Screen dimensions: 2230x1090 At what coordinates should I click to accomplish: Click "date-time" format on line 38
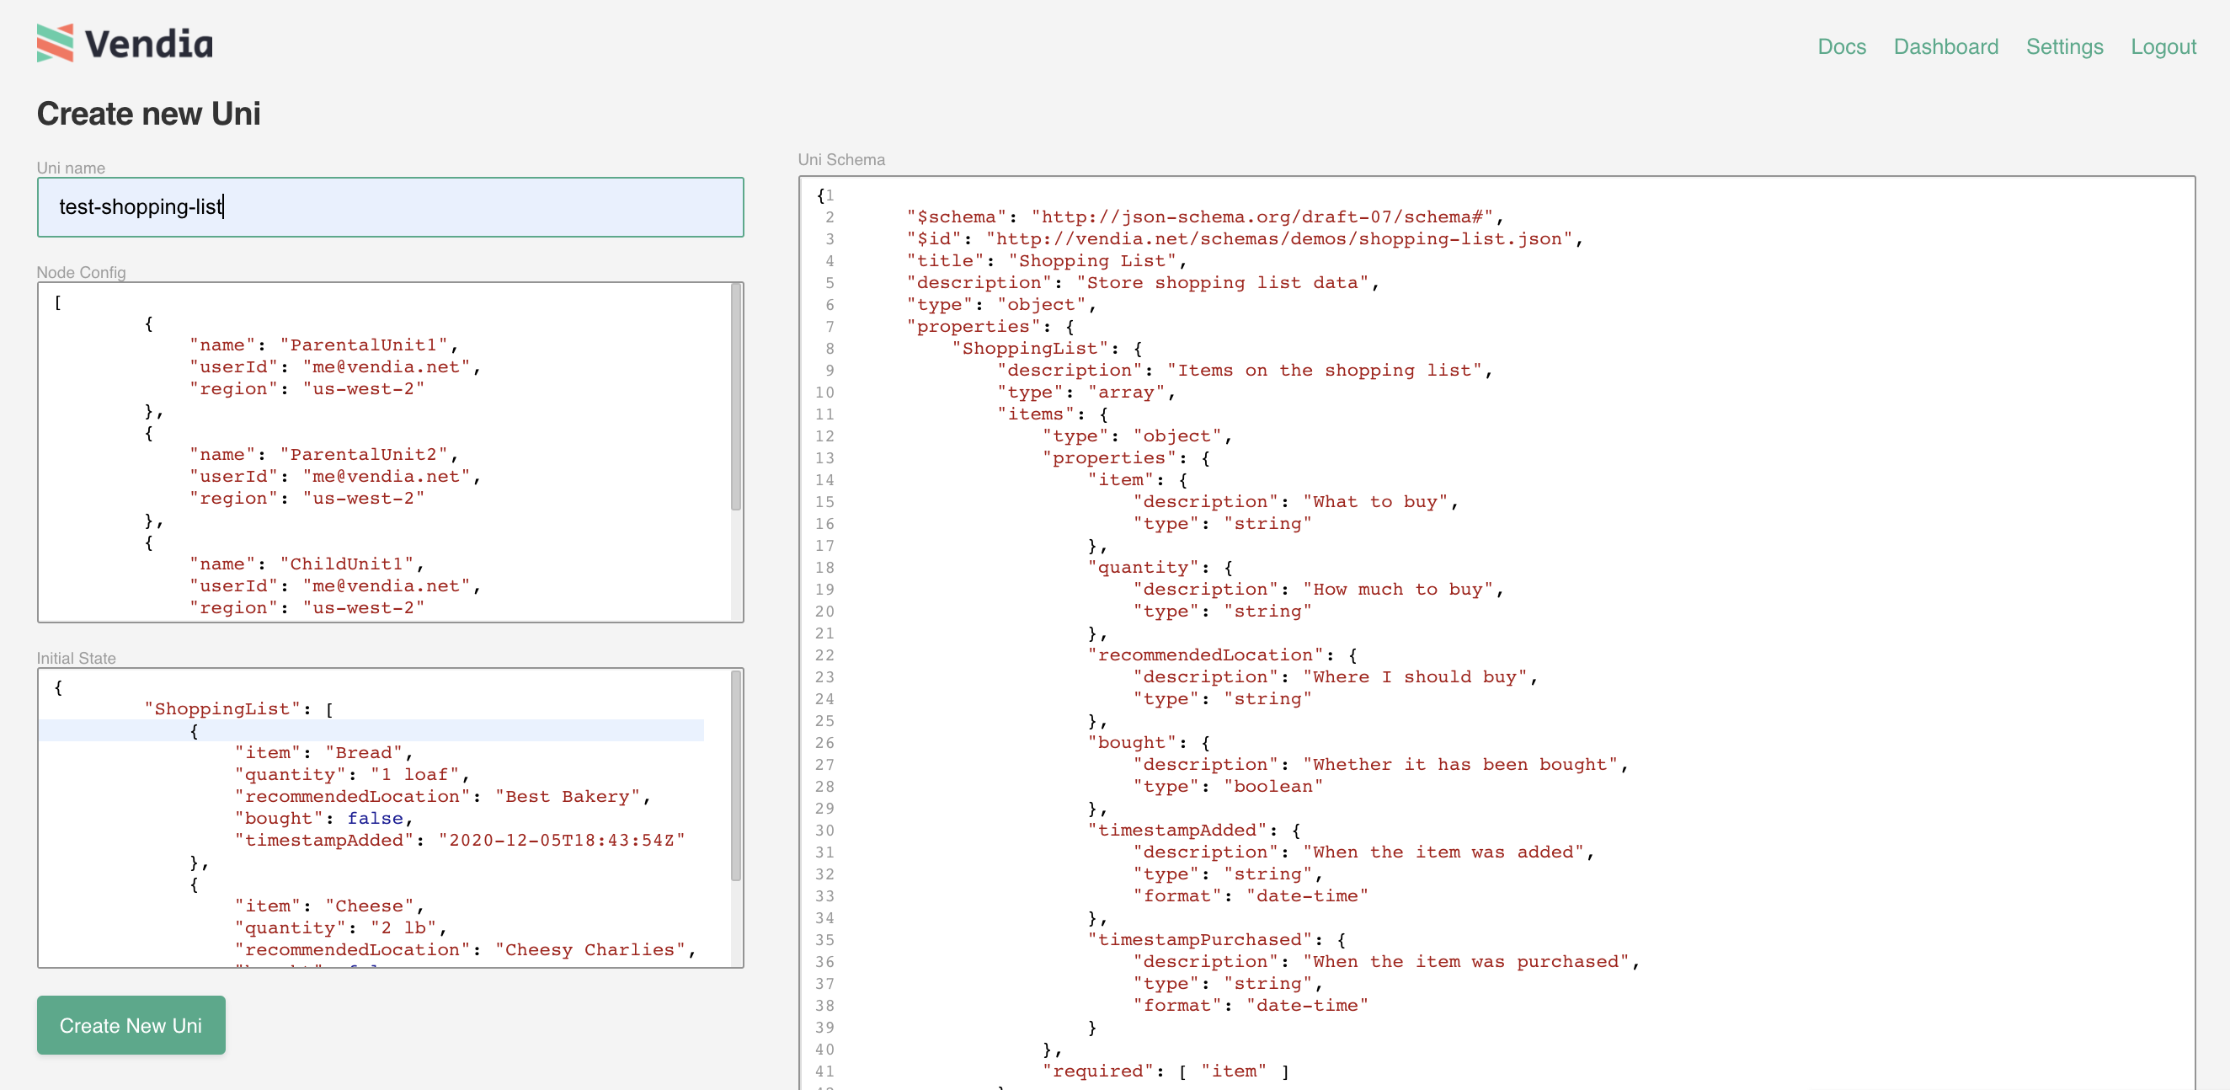1307,1005
